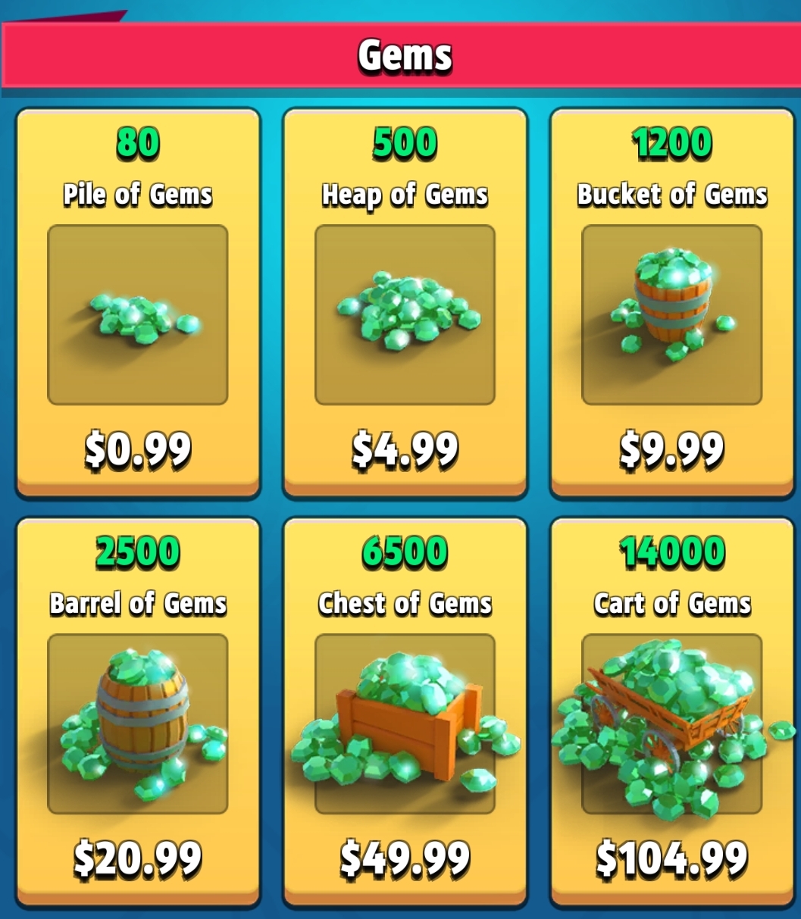Screen dimensions: 801x919
Task: Click the Barrel of Gems title
Action: tap(138, 604)
